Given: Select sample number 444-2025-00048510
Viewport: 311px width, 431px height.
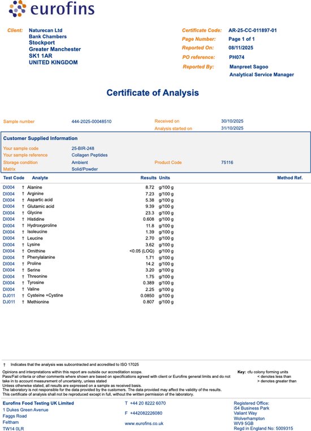Looking at the screenshot, I should [x=92, y=121].
